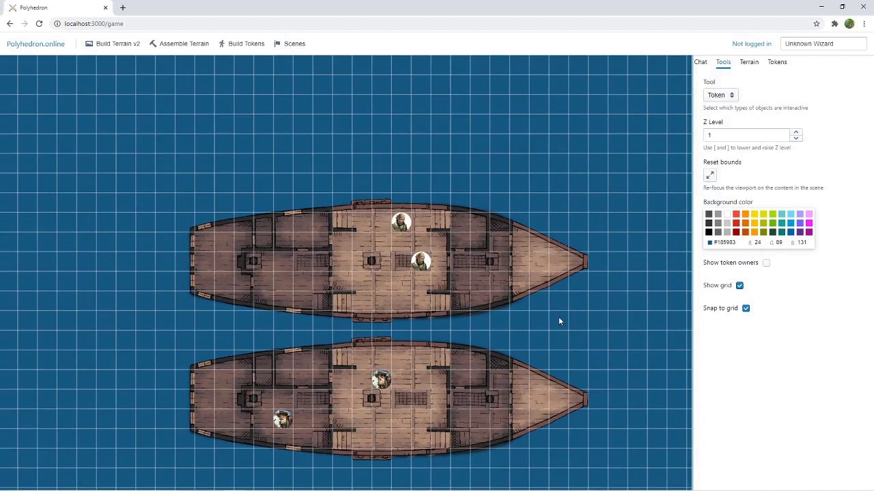Image resolution: width=874 pixels, height=491 pixels.
Task: Go to Polyhedron.online home link
Action: click(x=36, y=44)
